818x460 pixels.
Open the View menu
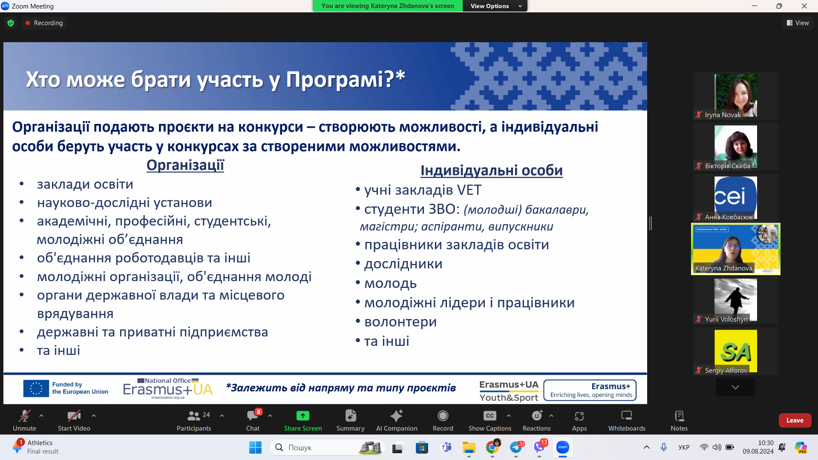pyautogui.click(x=798, y=23)
